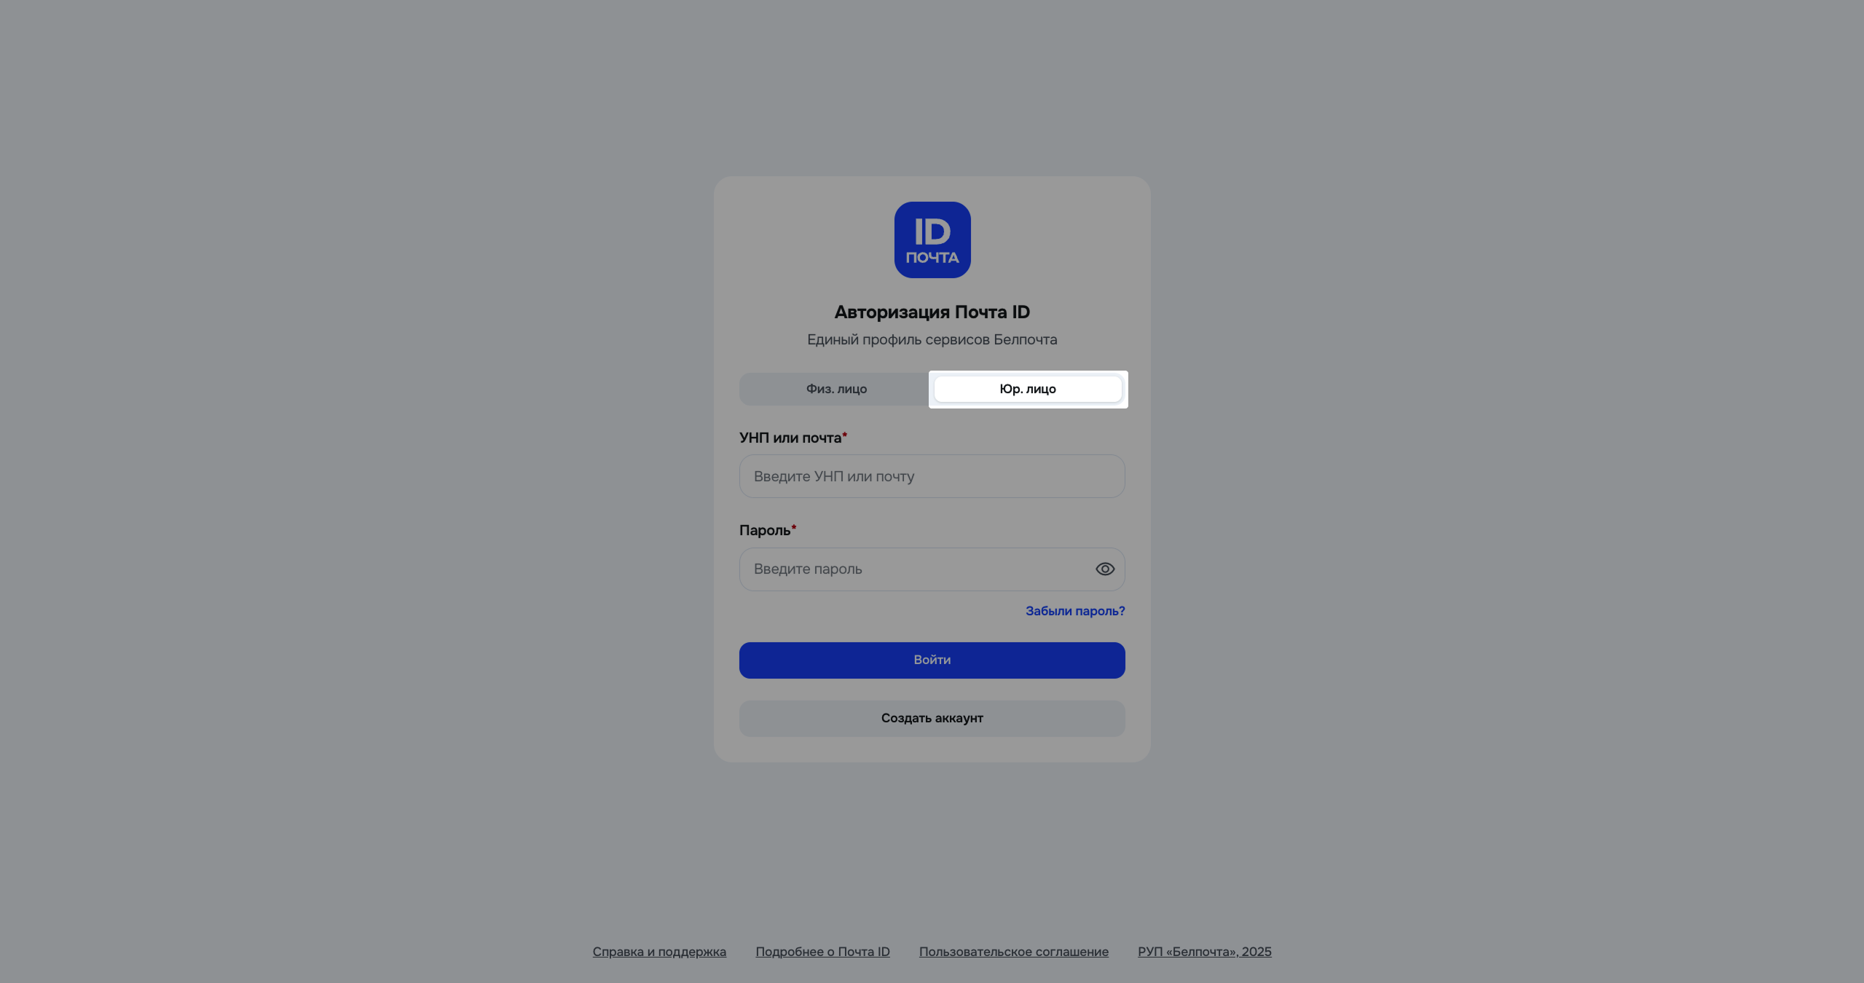
Task: Open the Справка и поддержка footer link
Action: (x=659, y=952)
